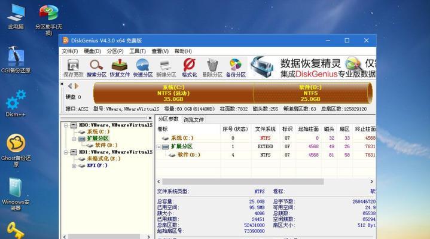Go to next disk with right arrow
This screenshot has height=239, width=430.
coord(77,86)
